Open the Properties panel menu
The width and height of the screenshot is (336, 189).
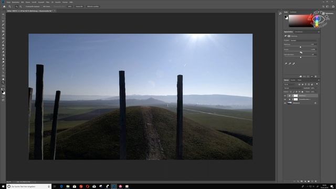click(x=319, y=32)
